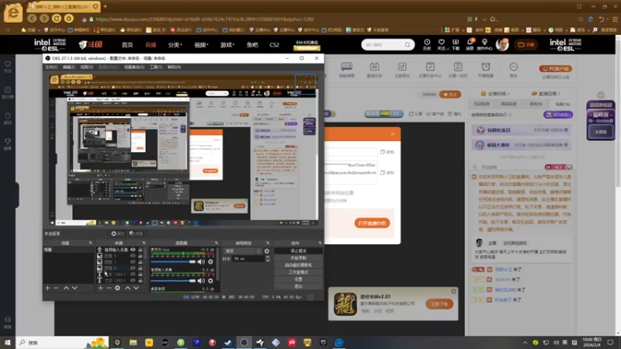Click 工作室模式 in OBS controls
This screenshot has height=349, width=621.
point(298,272)
